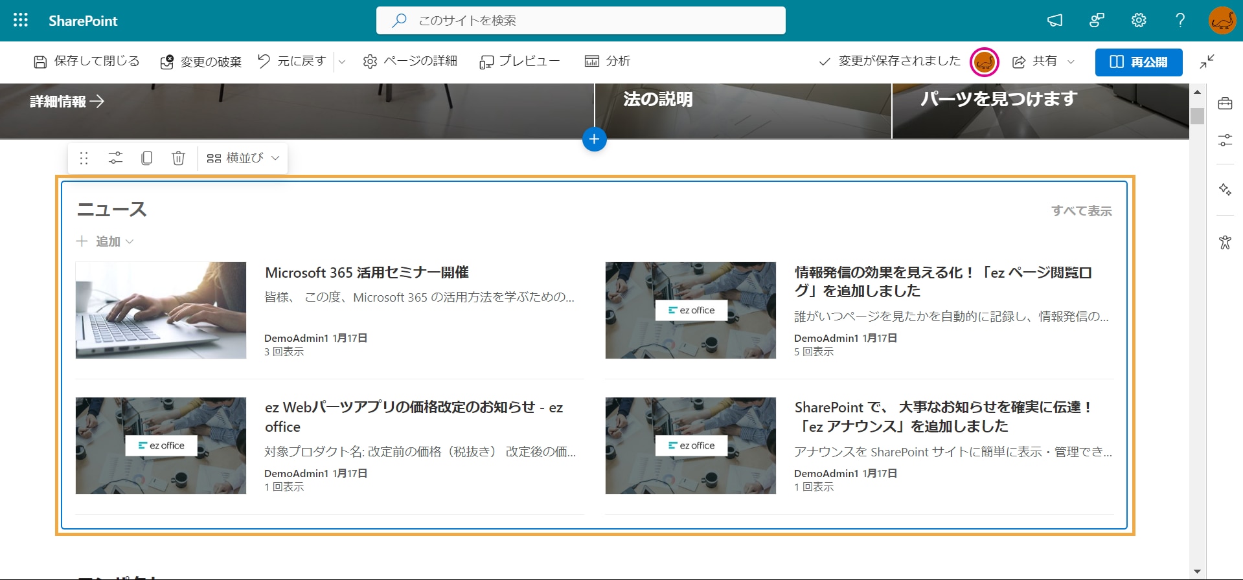Click the 再公開 republish button
Image resolution: width=1243 pixels, height=580 pixels.
coord(1139,62)
